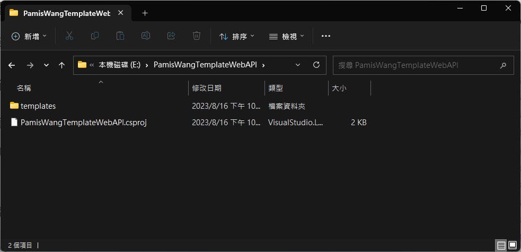The width and height of the screenshot is (521, 252).
Task: Expand chevron after 本機磁碟 (E:)
Action: point(146,65)
